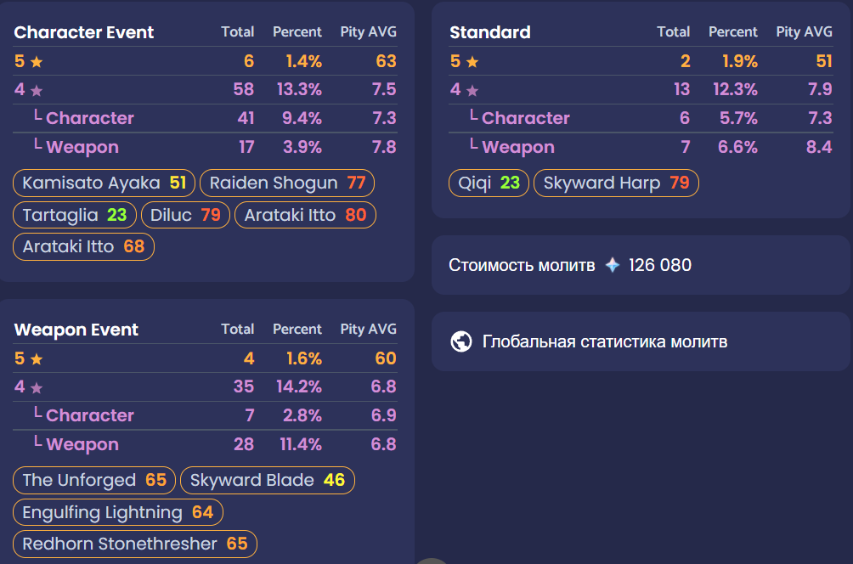853x564 pixels.
Task: Click the 5-star icon in Standard table
Action: [x=472, y=62]
